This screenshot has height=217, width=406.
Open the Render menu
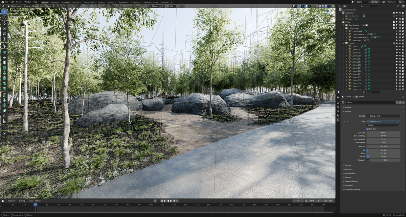(x=19, y=2)
